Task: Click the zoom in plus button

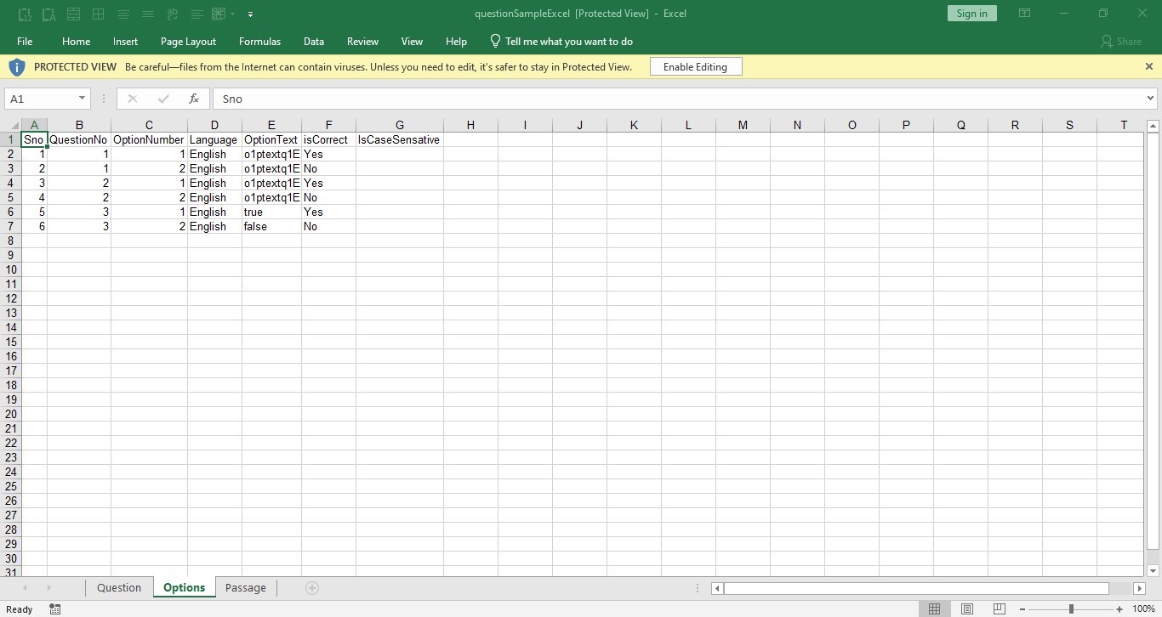Action: (x=1119, y=609)
